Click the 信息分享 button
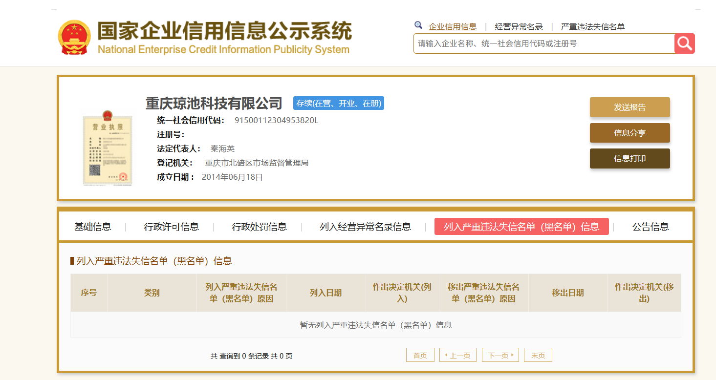 (x=630, y=133)
